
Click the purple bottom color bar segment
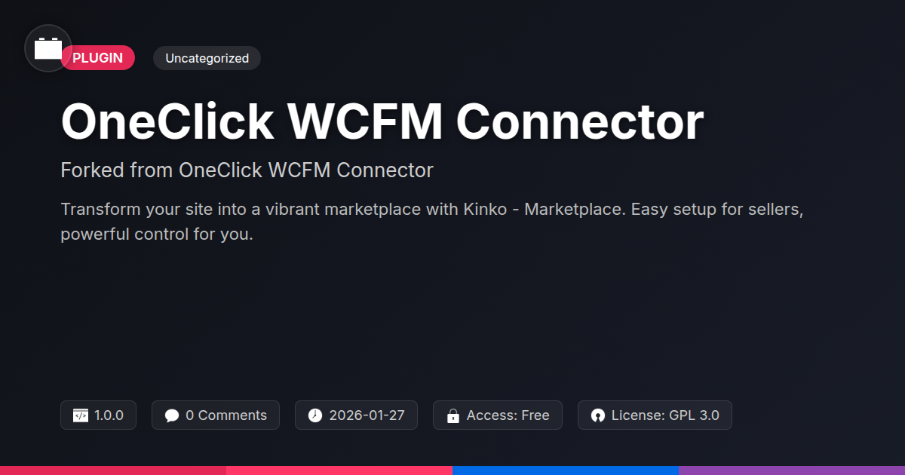792,470
